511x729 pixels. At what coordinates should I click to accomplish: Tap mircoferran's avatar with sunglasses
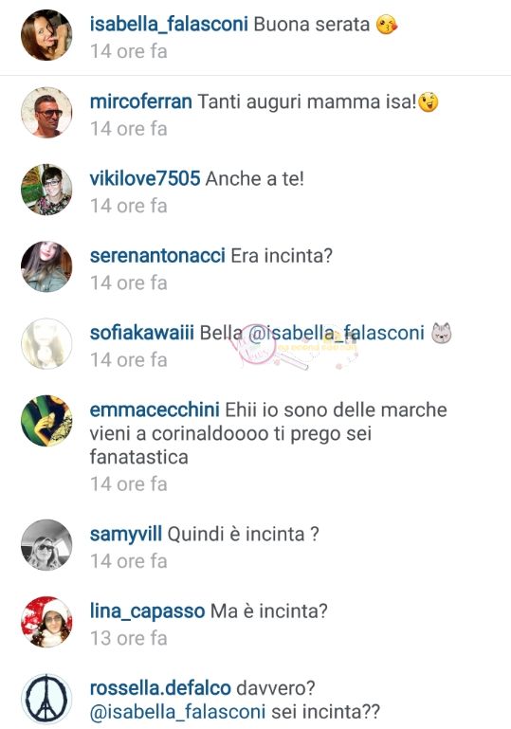click(x=46, y=112)
